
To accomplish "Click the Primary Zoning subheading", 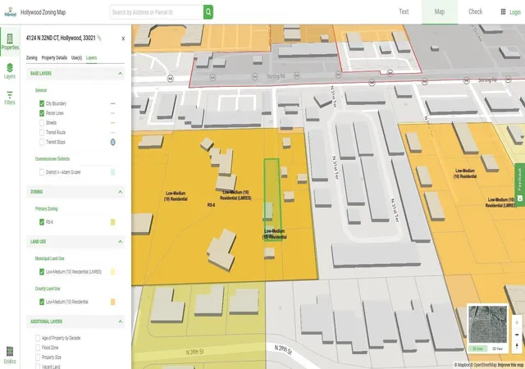I will coord(46,208).
